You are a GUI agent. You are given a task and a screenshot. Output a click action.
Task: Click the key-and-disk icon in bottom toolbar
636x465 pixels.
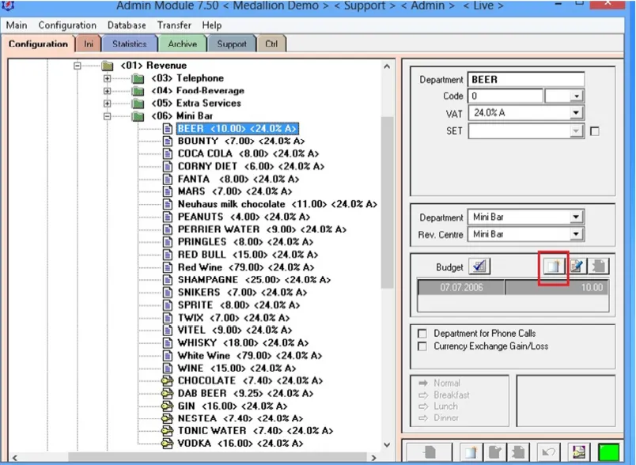point(579,452)
